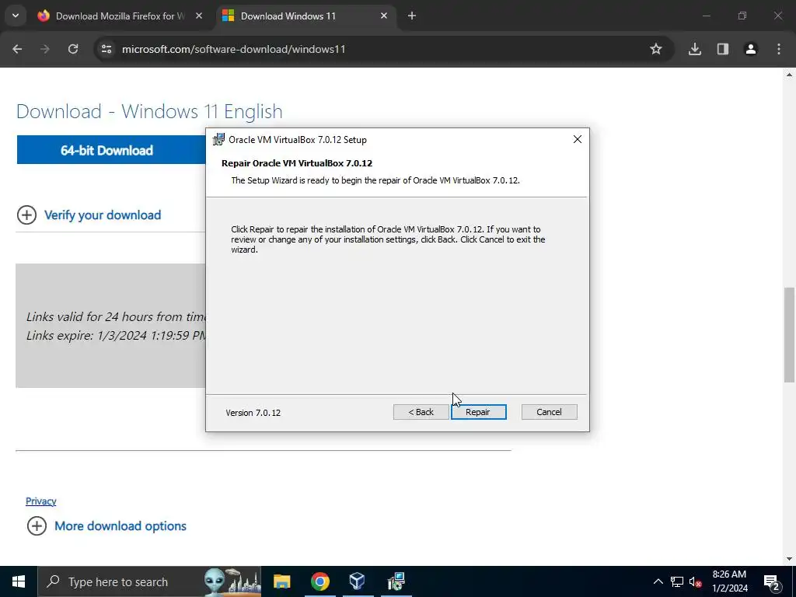The height and width of the screenshot is (597, 796).
Task: Toggle Chrome side panel
Action: 723,49
